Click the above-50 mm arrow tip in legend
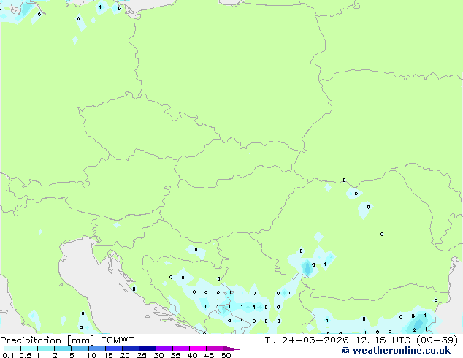This screenshot has height=358, width=463. point(231,349)
